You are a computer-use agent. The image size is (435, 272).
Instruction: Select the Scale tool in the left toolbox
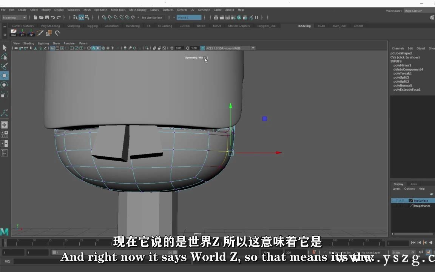[x=5, y=94]
